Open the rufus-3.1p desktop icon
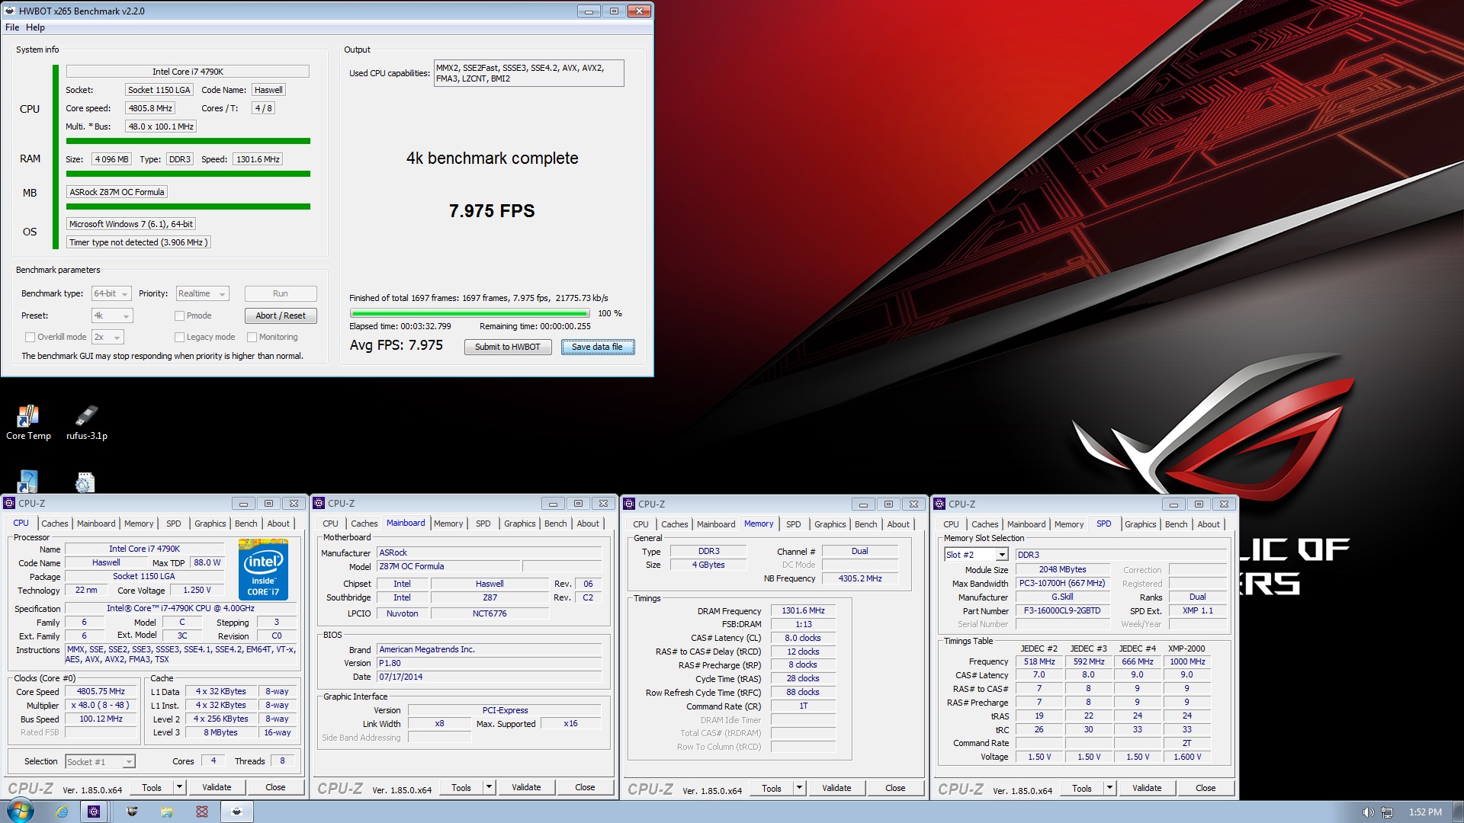This screenshot has height=823, width=1464. click(86, 422)
